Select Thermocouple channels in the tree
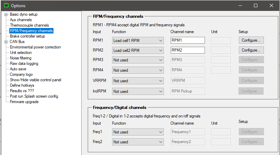 click(29, 26)
